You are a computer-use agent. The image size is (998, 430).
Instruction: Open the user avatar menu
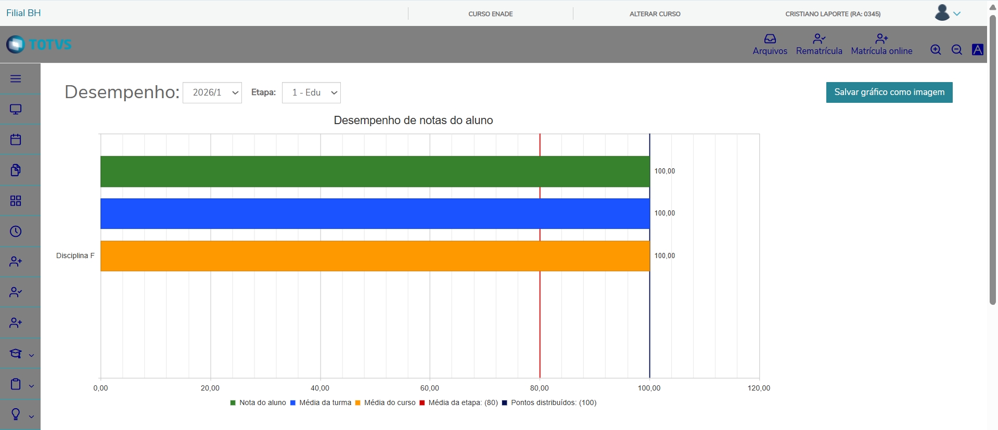pos(947,12)
